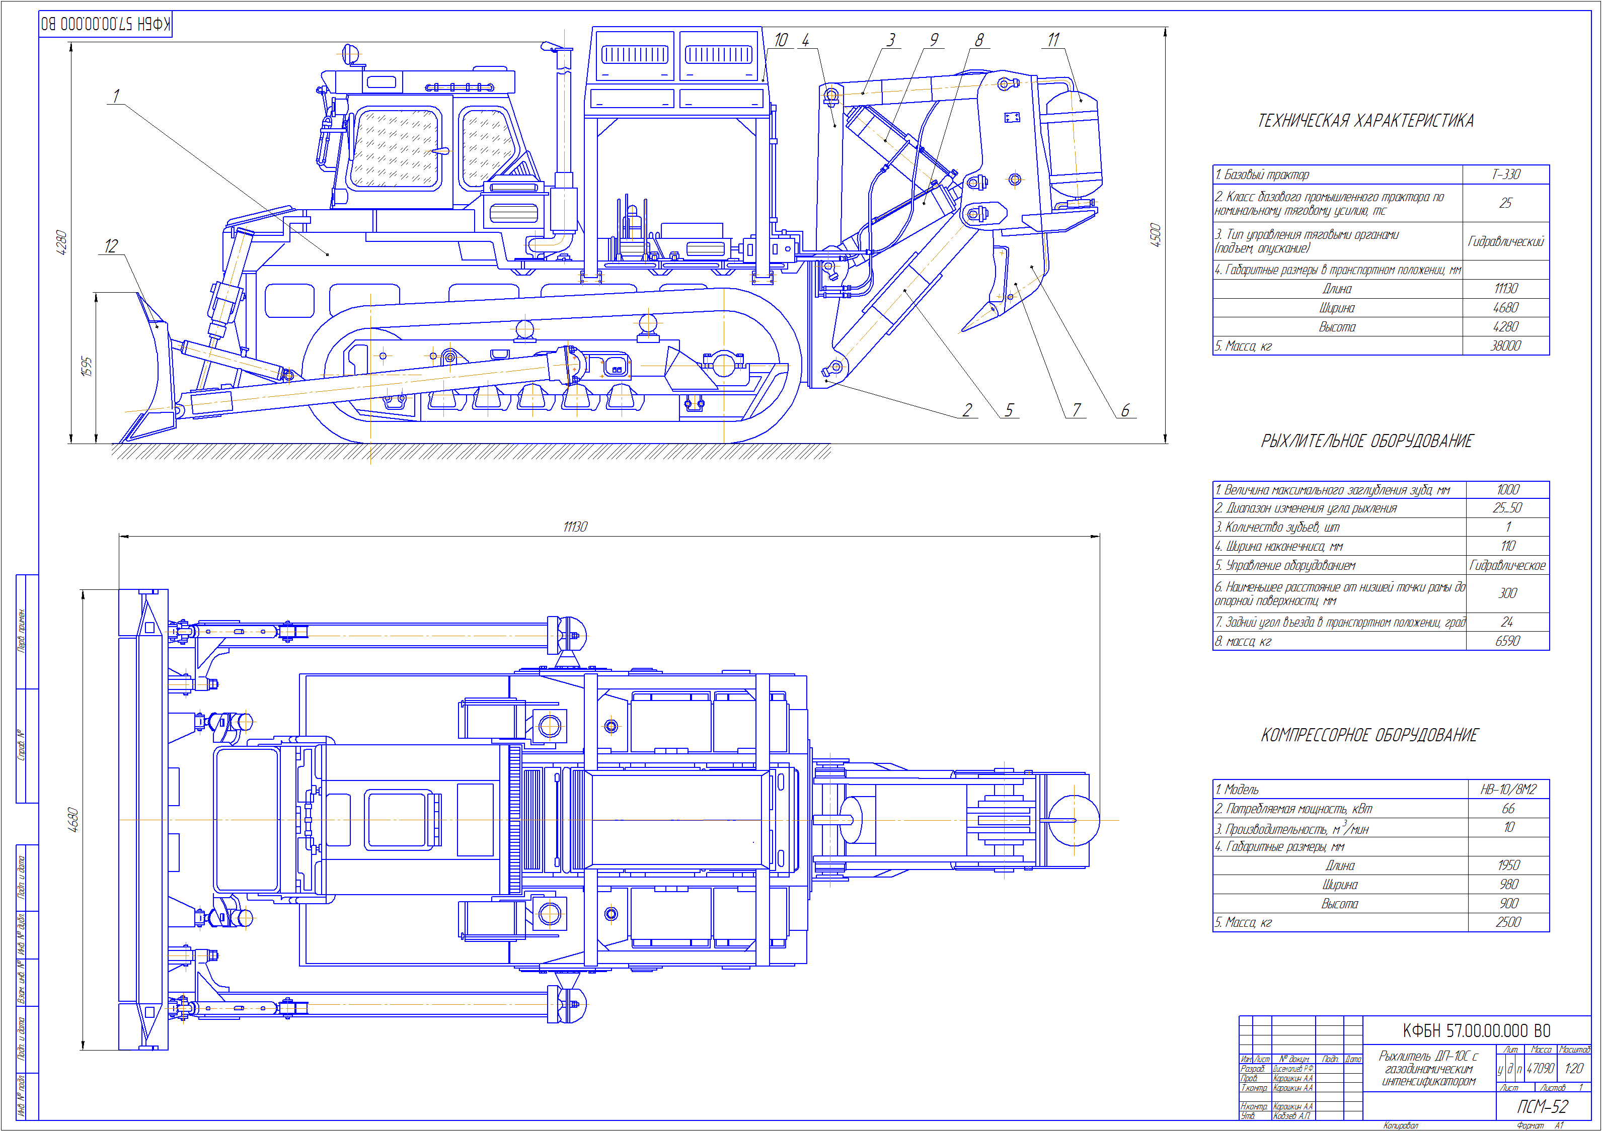Click the 6590 ripper mass value cell
The image size is (1602, 1131).
coord(1507,641)
